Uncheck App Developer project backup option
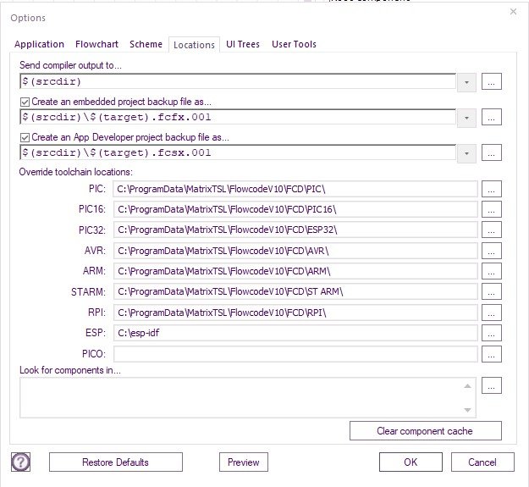The height and width of the screenshot is (487, 529). click(x=25, y=137)
